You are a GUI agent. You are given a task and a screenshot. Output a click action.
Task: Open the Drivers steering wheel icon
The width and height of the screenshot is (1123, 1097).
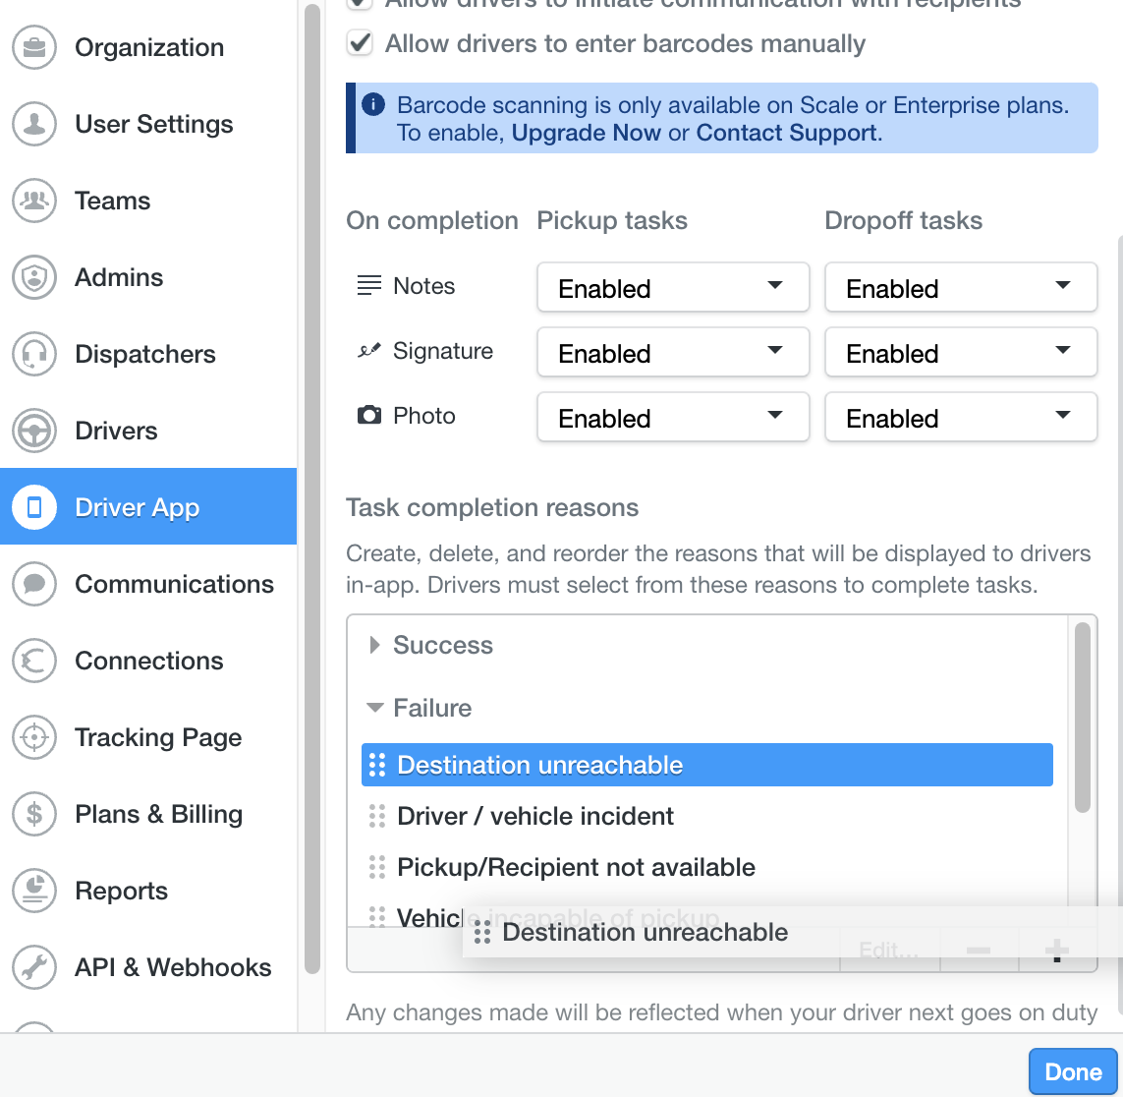pyautogui.click(x=33, y=431)
